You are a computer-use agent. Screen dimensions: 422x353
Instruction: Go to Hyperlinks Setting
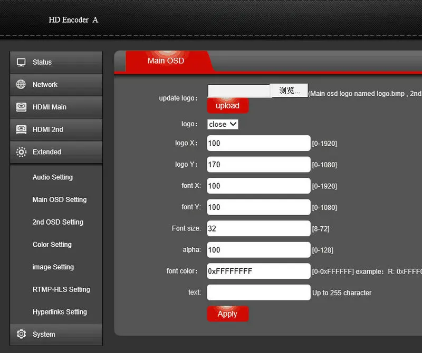[60, 312]
